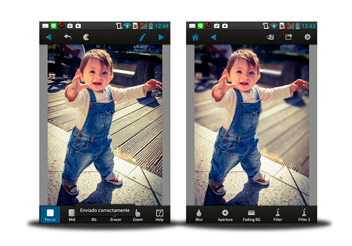Viewport: 352px width, 246px height.
Task: Choose the Eraser tool label
Action: pos(116,220)
